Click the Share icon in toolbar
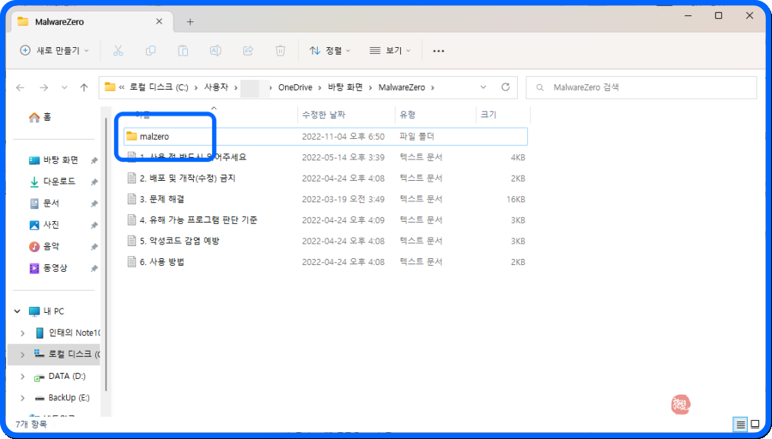This screenshot has width=772, height=439. [248, 51]
